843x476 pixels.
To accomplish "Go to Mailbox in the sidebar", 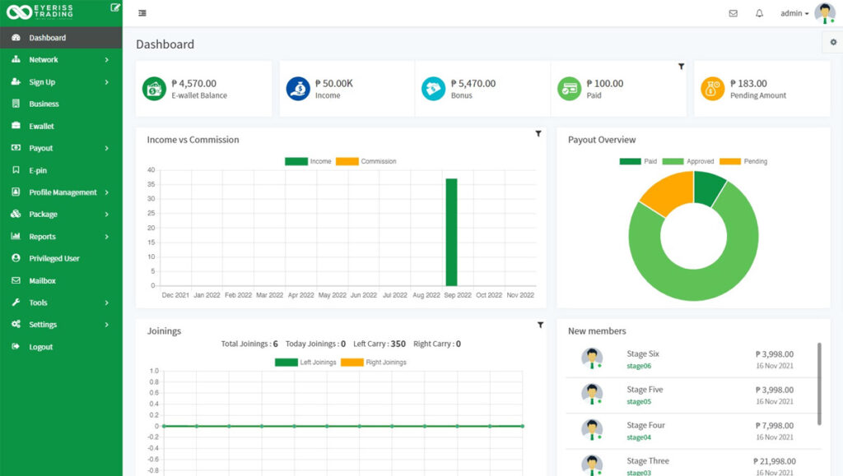I will [x=42, y=281].
